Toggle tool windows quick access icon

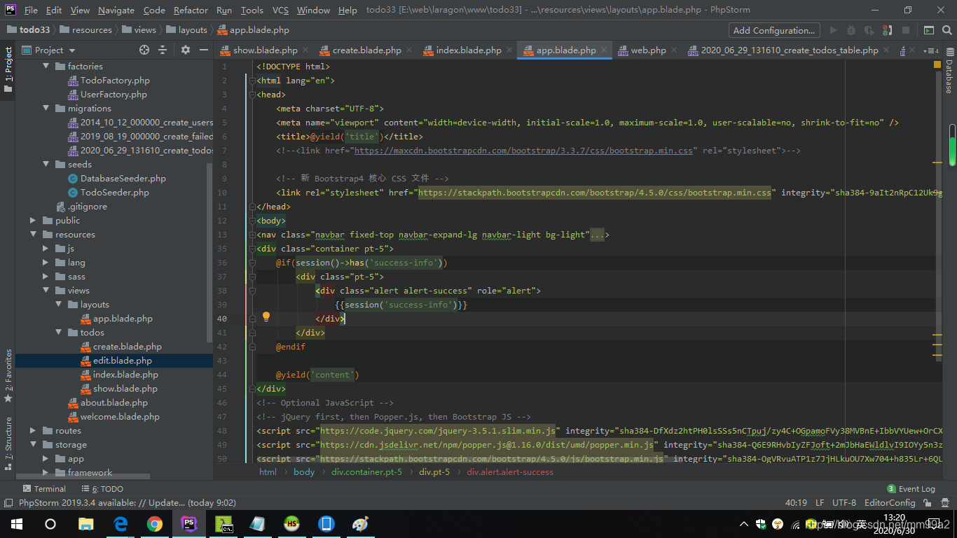[x=8, y=502]
